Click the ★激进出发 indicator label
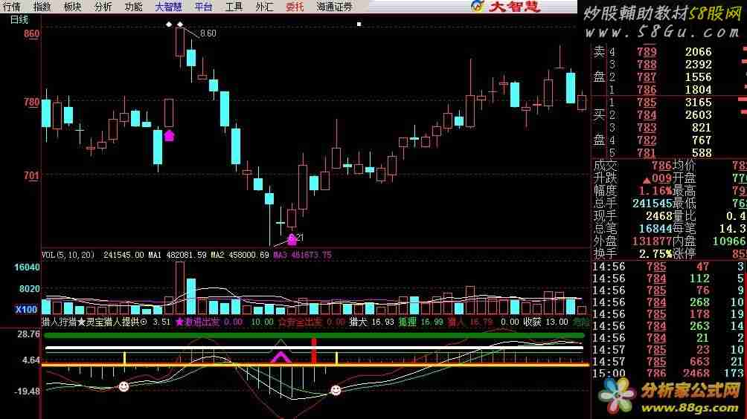Image resolution: width=747 pixels, height=419 pixels. [x=197, y=322]
